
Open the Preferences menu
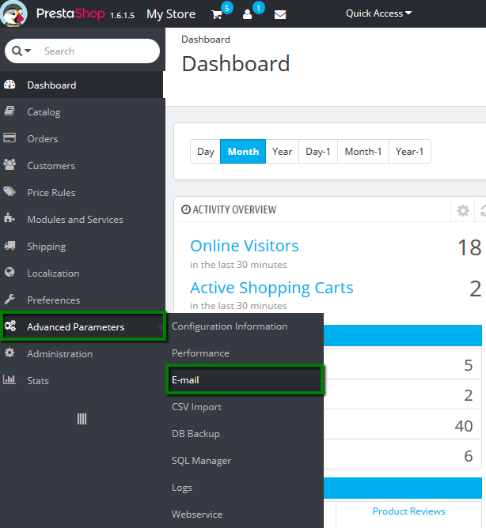[82, 300]
